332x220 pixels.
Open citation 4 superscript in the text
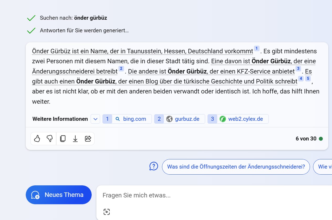(x=301, y=78)
